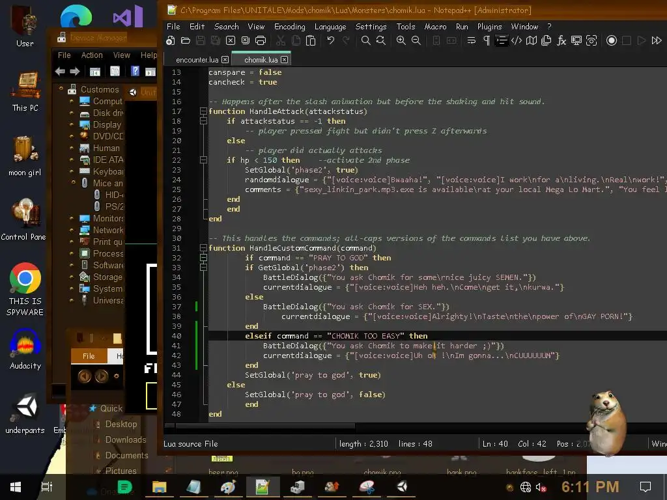The width and height of the screenshot is (667, 500).
Task: Paste from clipboard using toolbar icon
Action: click(x=311, y=40)
